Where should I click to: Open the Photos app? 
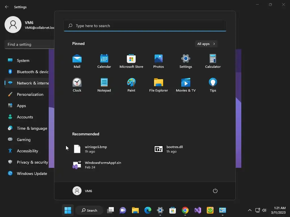[x=159, y=61]
